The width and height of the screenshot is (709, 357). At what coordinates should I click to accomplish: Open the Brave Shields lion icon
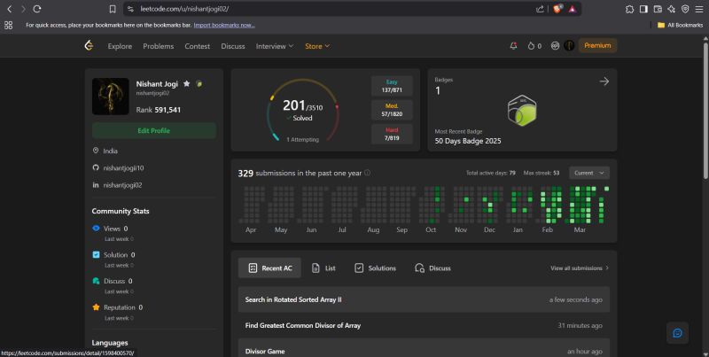tap(557, 9)
